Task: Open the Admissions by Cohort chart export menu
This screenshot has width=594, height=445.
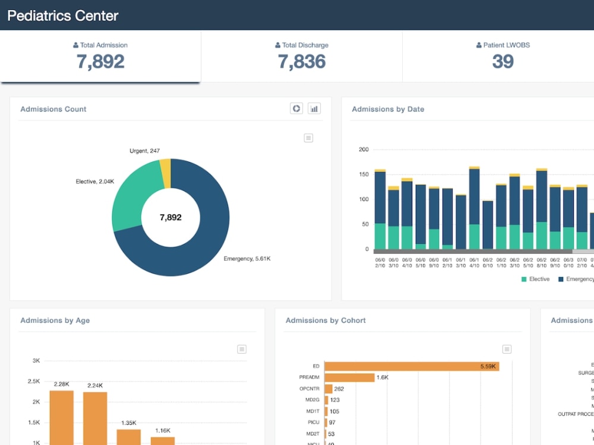Action: (507, 349)
